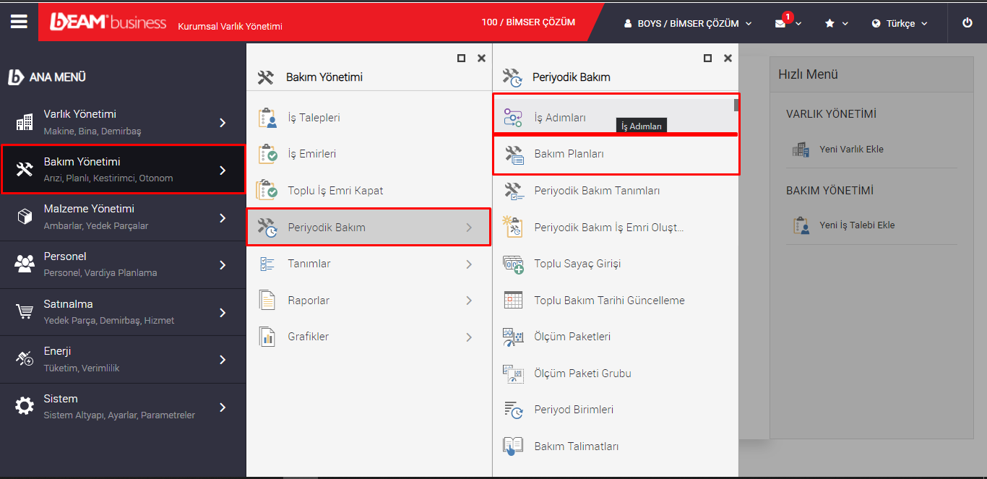Image resolution: width=987 pixels, height=479 pixels.
Task: Maximize the Bakım Yönetimi panel
Action: click(461, 59)
